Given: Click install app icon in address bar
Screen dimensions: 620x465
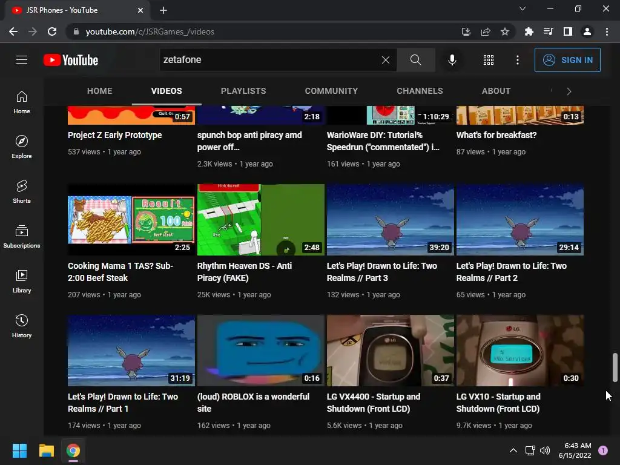Looking at the screenshot, I should click(x=466, y=31).
